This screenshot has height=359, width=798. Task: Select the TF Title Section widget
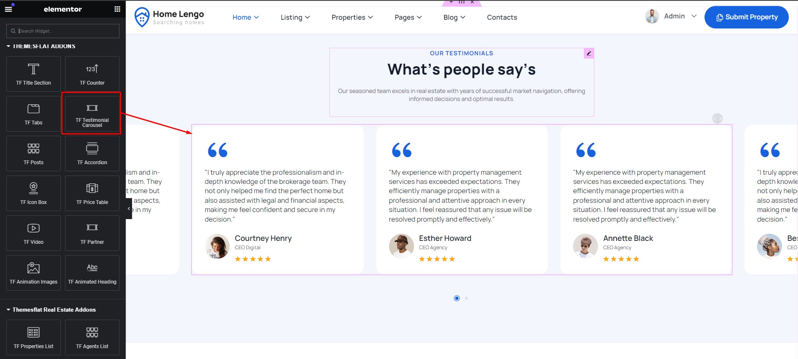click(x=34, y=74)
